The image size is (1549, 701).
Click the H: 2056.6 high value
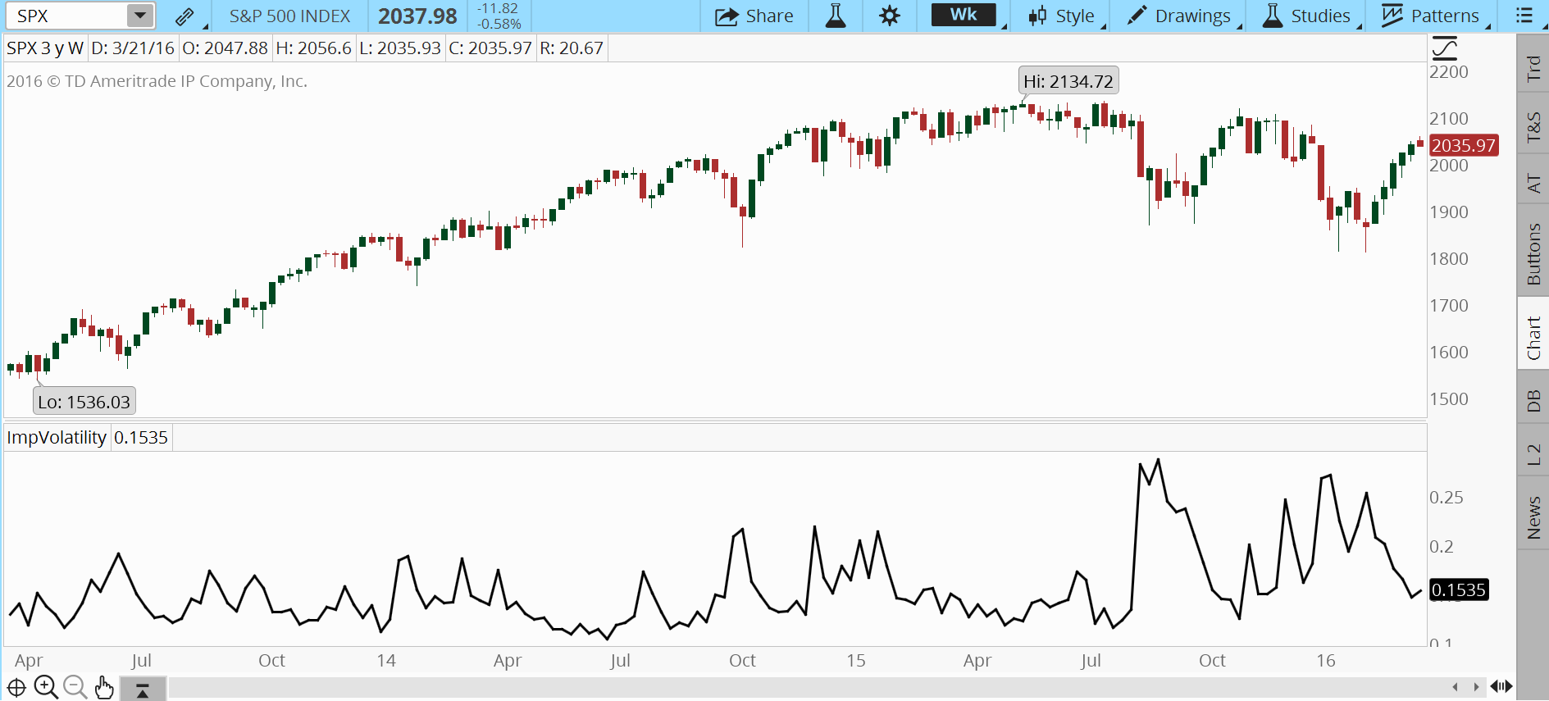pyautogui.click(x=314, y=48)
